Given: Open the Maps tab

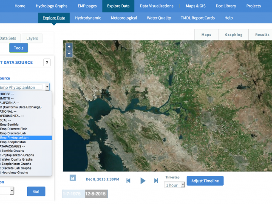Looking at the screenshot, I should [x=206, y=35].
